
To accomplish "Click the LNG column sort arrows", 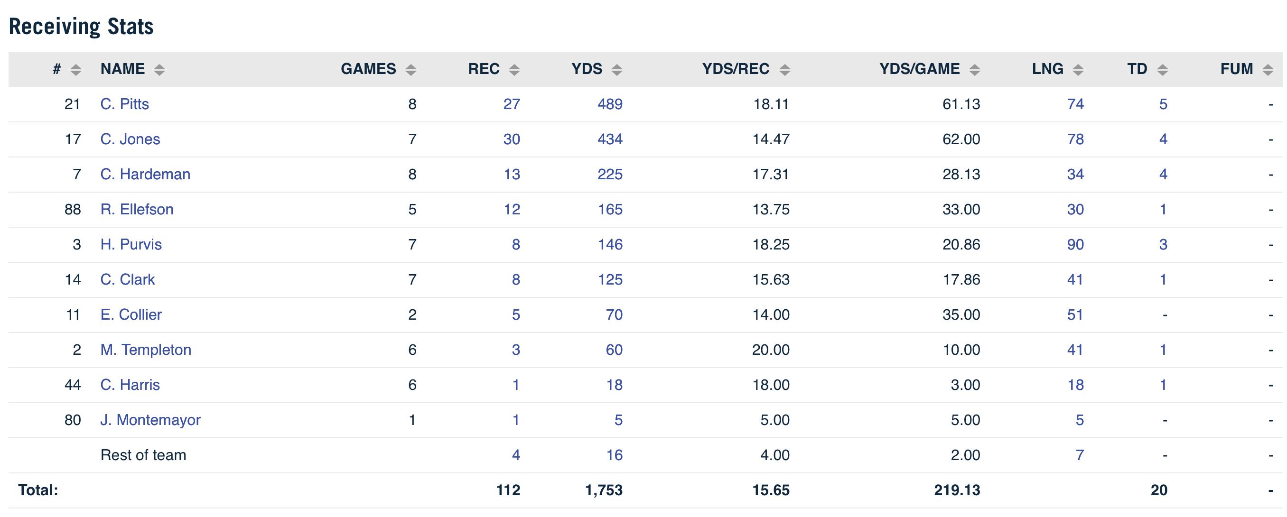I will pyautogui.click(x=1078, y=69).
